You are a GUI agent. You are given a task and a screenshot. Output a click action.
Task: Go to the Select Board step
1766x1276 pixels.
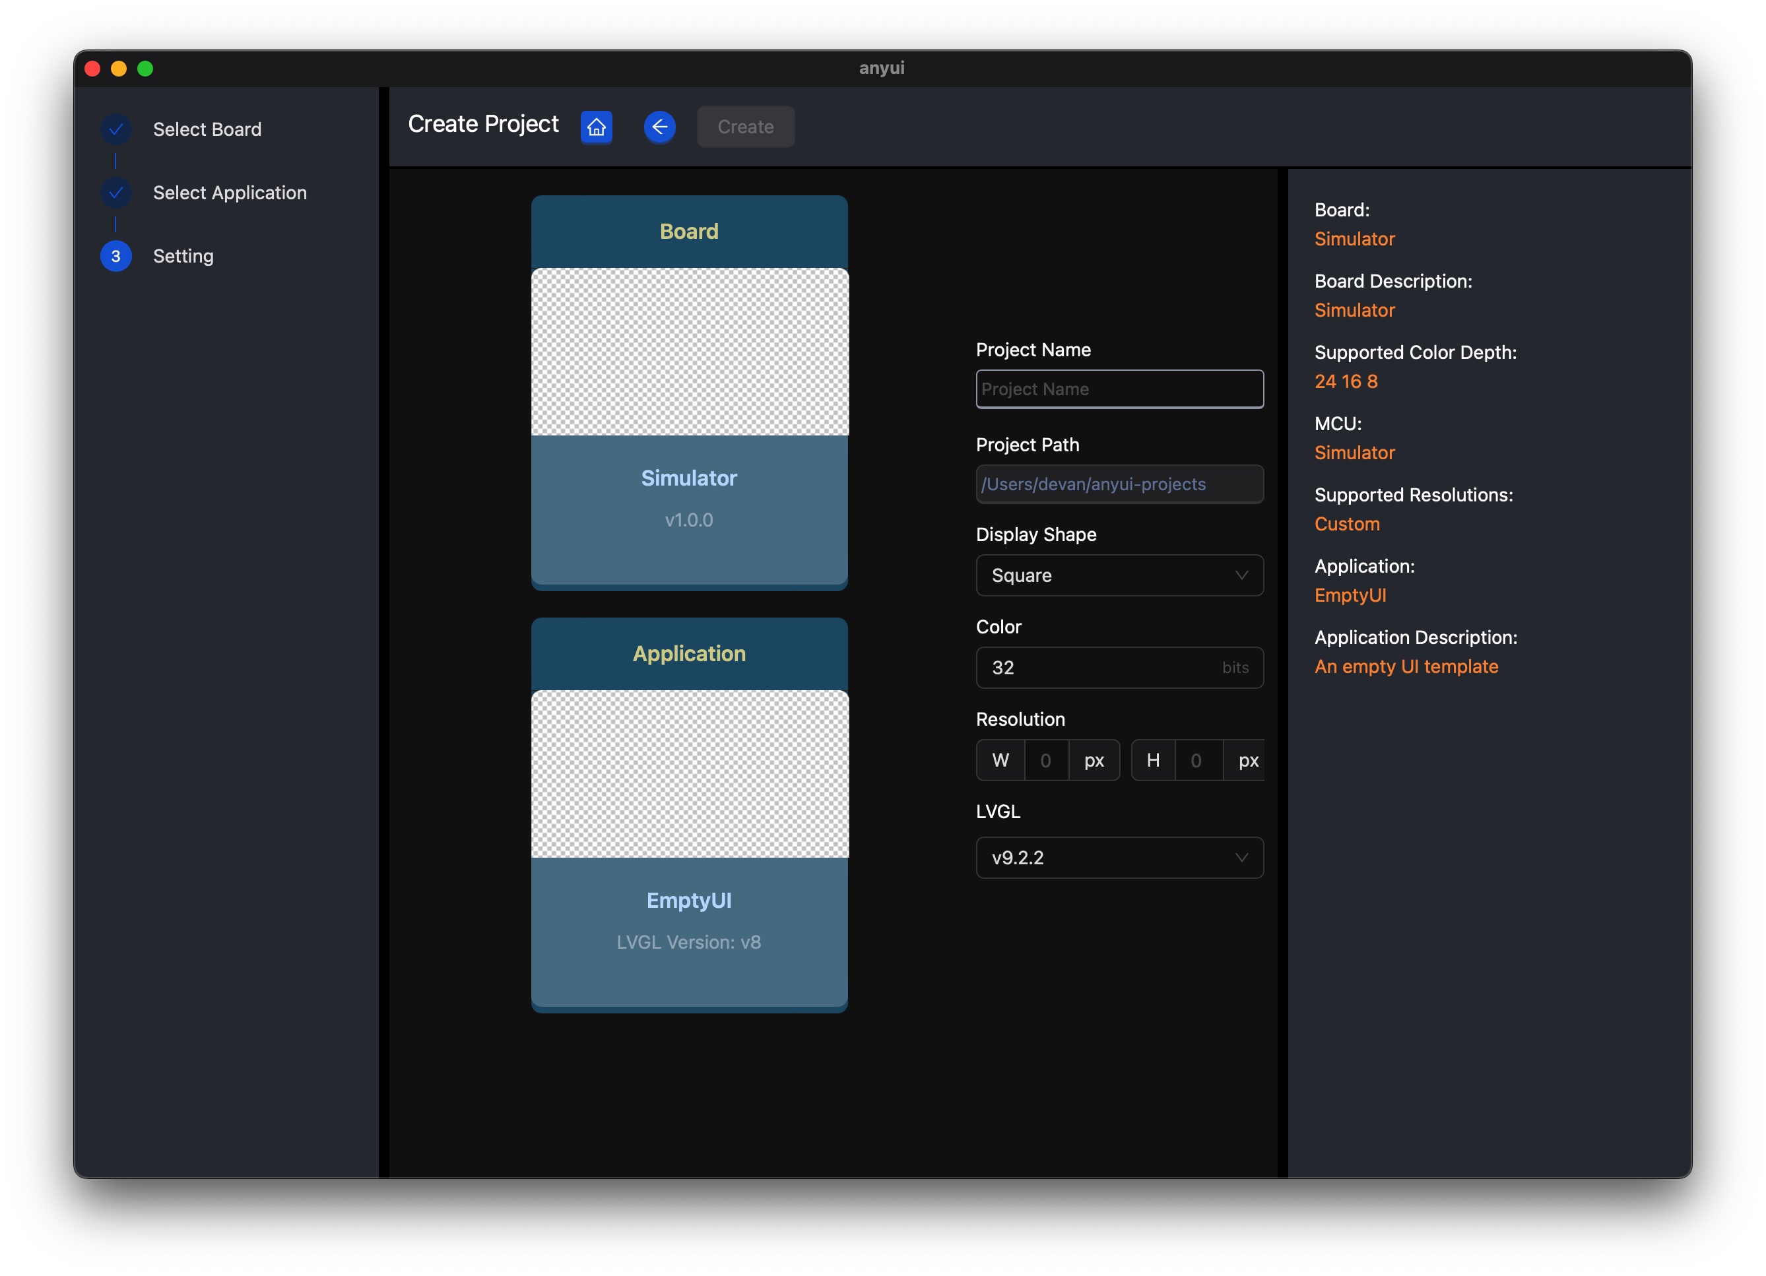[207, 129]
